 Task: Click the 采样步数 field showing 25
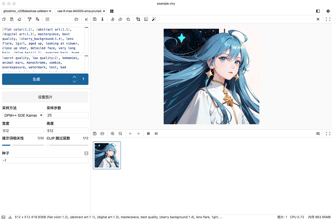click(67, 115)
